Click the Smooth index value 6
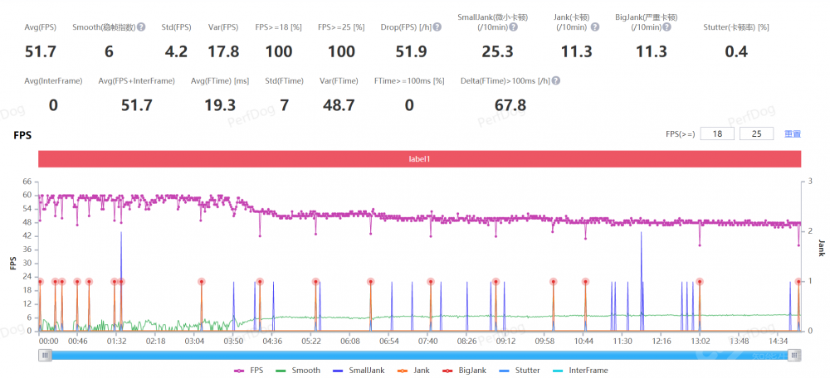The image size is (830, 378). point(109,52)
